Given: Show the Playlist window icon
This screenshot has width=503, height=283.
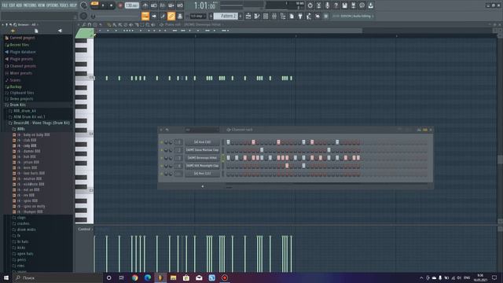Looking at the screenshot, I should click(x=248, y=16).
